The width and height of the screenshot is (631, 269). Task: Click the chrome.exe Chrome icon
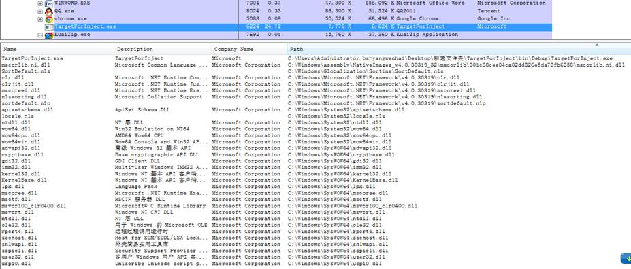(x=49, y=19)
